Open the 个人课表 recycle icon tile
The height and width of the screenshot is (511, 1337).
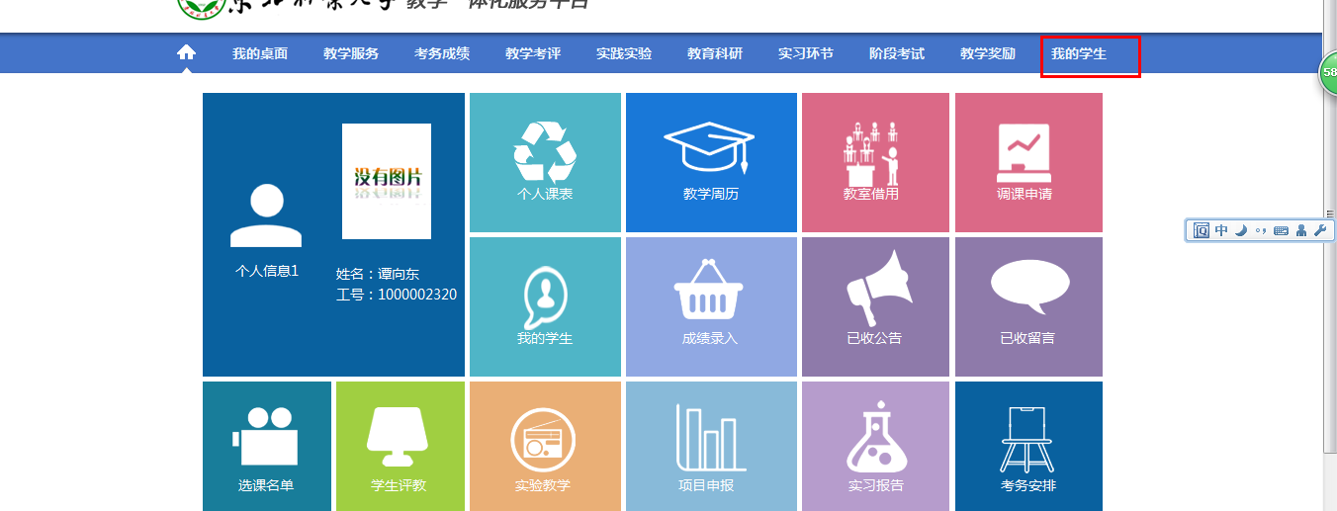point(545,162)
